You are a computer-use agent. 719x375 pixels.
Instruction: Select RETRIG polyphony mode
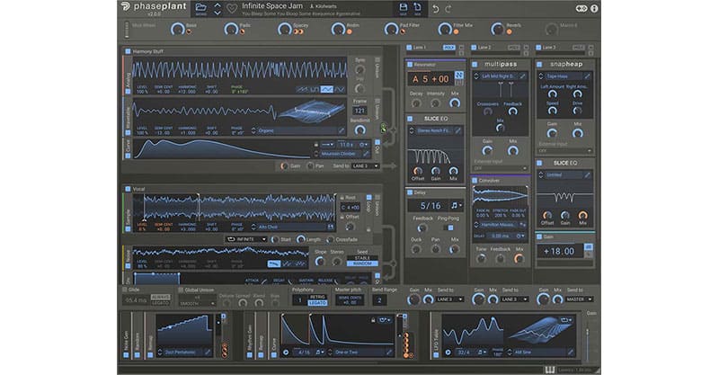point(317,297)
